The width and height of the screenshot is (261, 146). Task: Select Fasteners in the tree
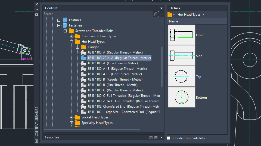(x=76, y=25)
